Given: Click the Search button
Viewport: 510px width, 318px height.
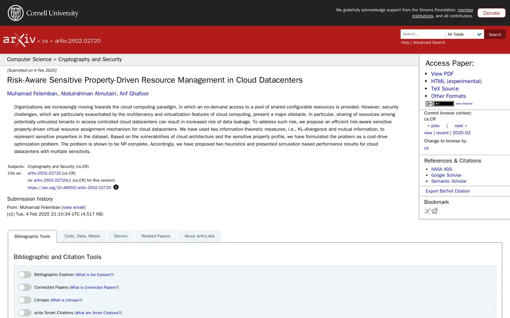Looking at the screenshot, I should [x=495, y=34].
